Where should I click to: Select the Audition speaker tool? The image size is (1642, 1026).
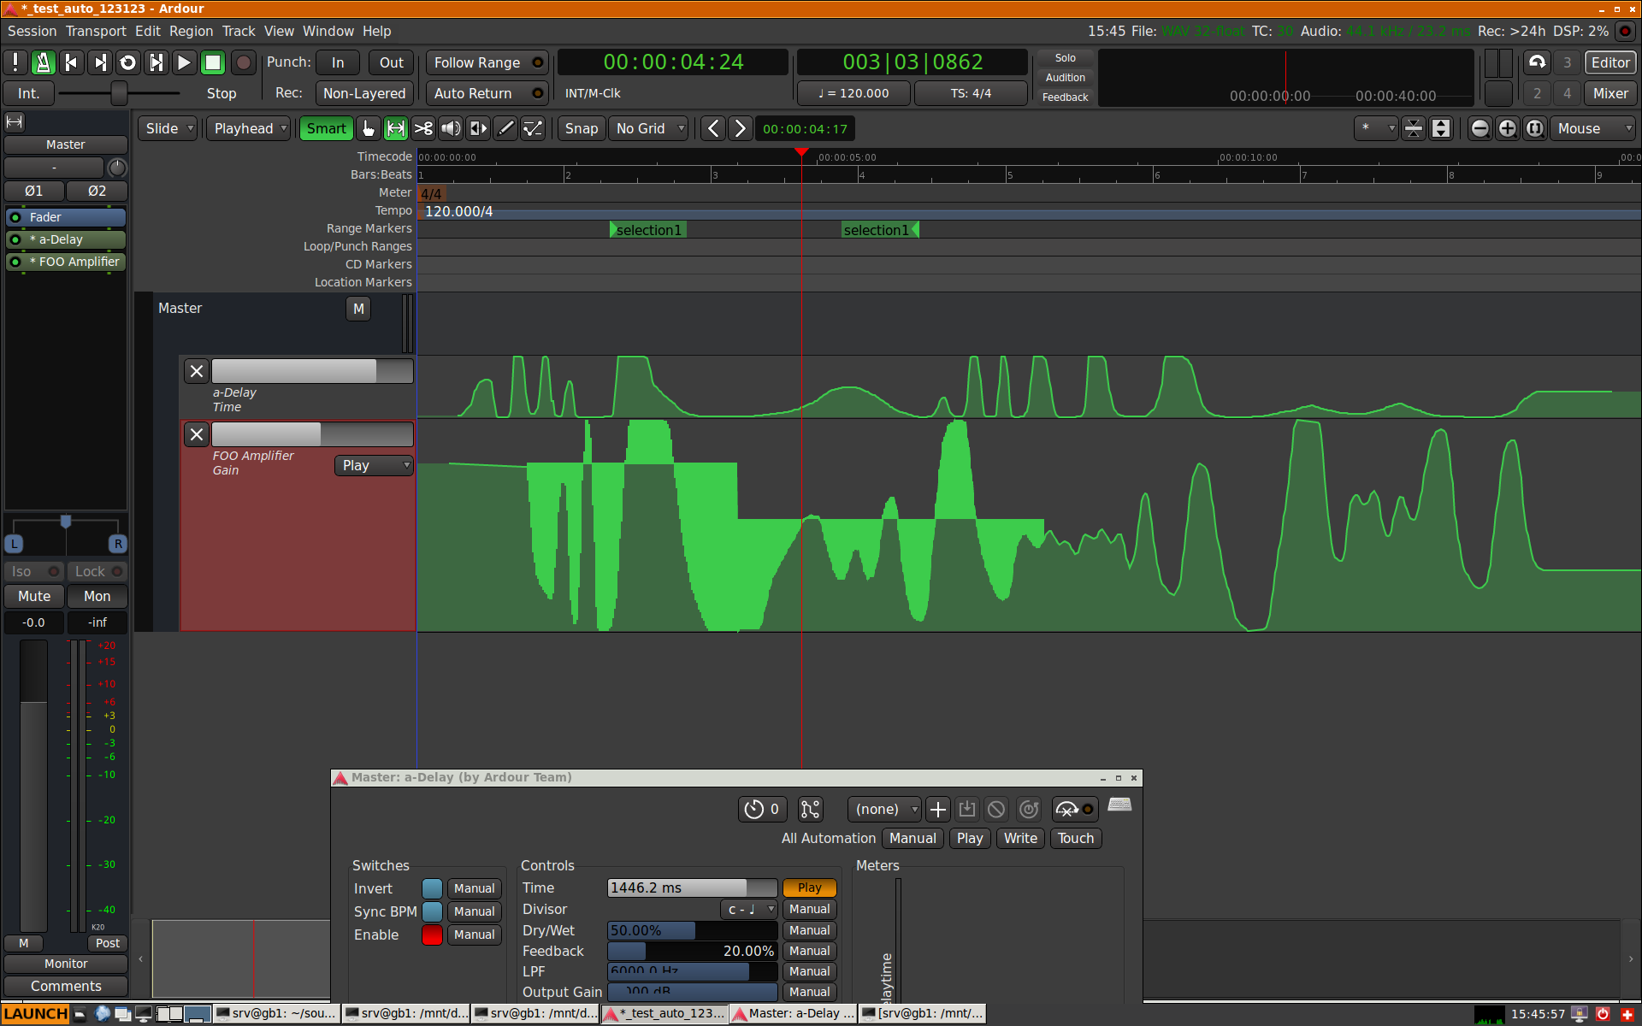click(451, 129)
